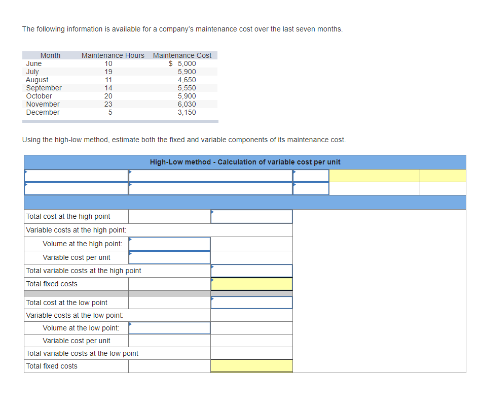Click the 14 maintenance hours value
This screenshot has width=480, height=401.
click(x=108, y=88)
